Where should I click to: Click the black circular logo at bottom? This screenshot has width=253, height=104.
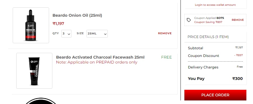coord(41,101)
